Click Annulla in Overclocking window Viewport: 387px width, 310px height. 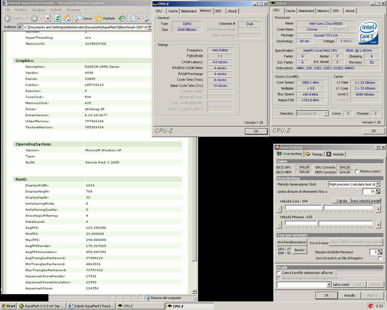(349, 295)
